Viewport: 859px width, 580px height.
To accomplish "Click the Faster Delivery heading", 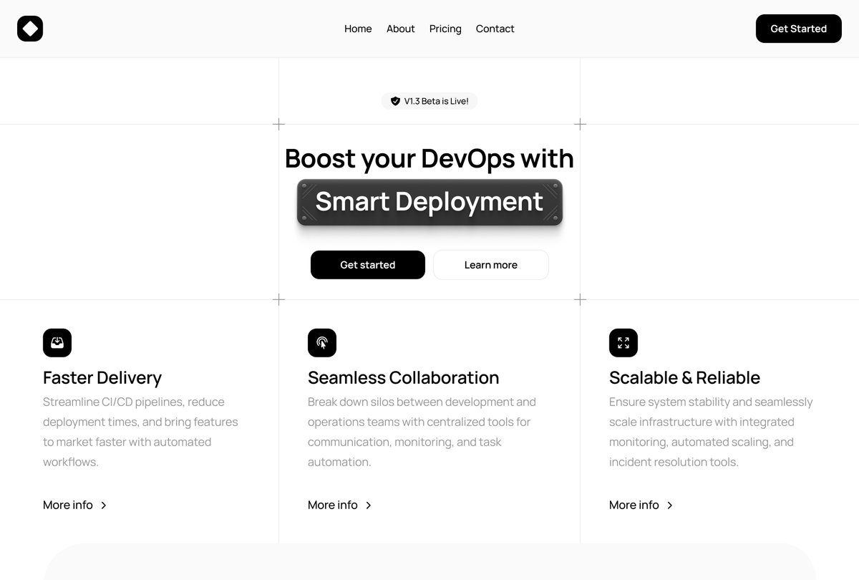I will (102, 377).
